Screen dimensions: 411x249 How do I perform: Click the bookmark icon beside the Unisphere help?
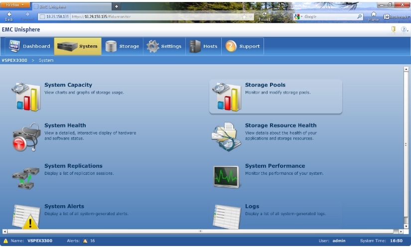coord(394,29)
